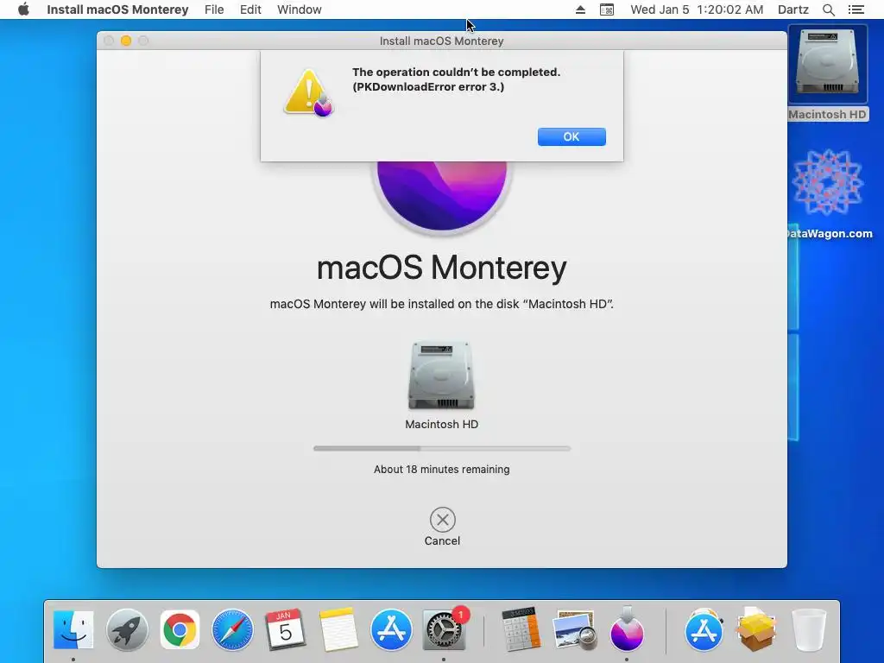Open the Dartz user menu
This screenshot has width=884, height=663.
click(793, 9)
